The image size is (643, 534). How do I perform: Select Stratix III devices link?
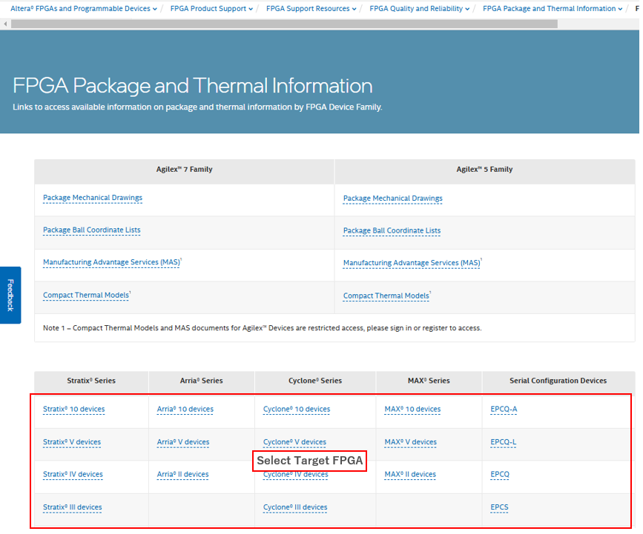[72, 507]
